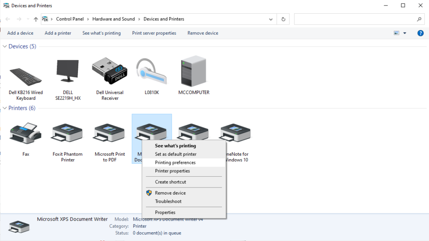Click Hardware and Sound breadcrumb link
The height and width of the screenshot is (241, 429).
[x=114, y=19]
